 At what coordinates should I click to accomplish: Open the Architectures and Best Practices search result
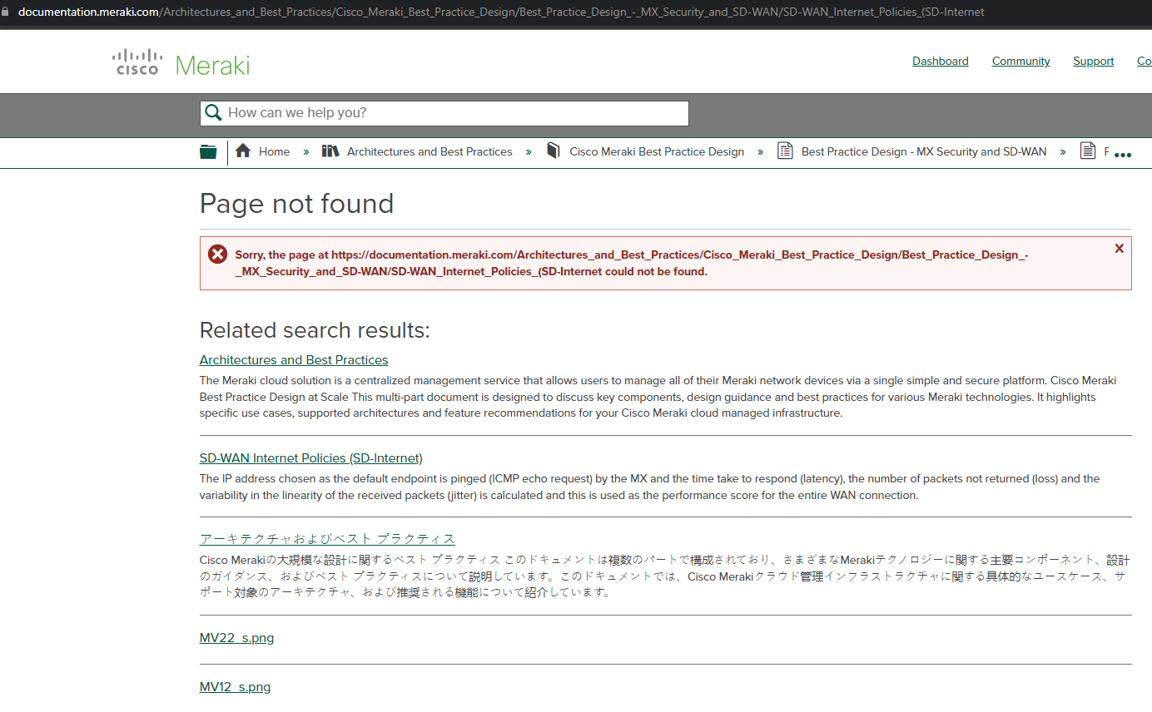293,359
